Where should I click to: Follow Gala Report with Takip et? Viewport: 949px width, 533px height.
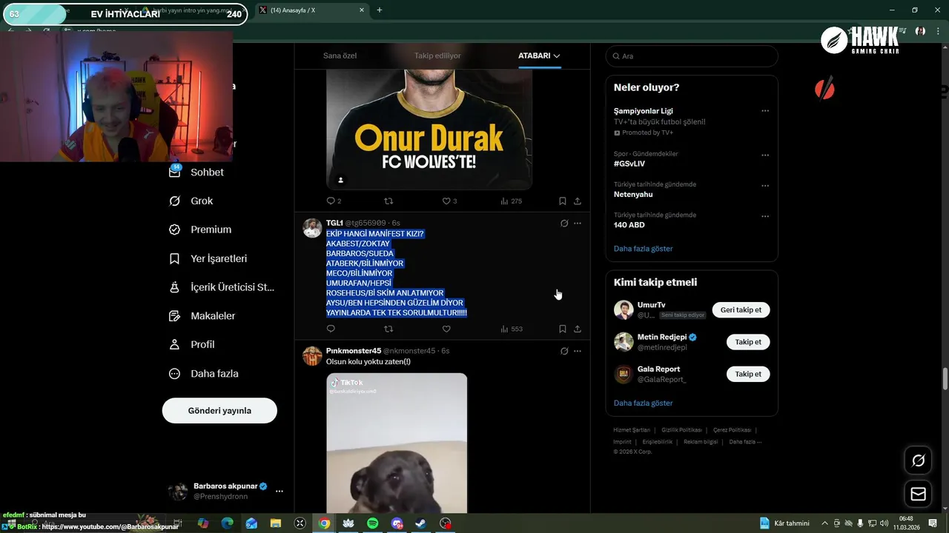(748, 374)
